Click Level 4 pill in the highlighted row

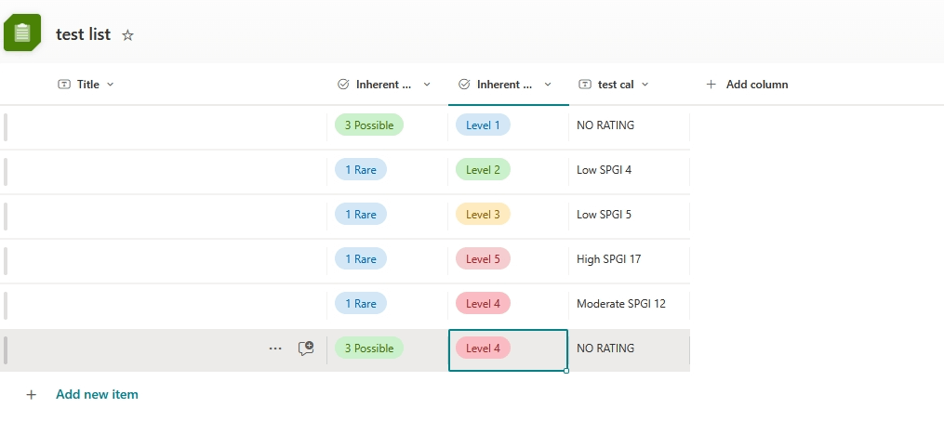tap(483, 348)
